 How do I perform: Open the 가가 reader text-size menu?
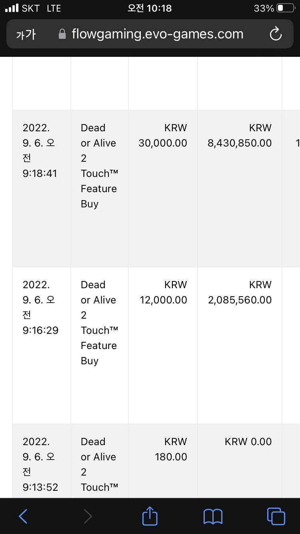26,34
